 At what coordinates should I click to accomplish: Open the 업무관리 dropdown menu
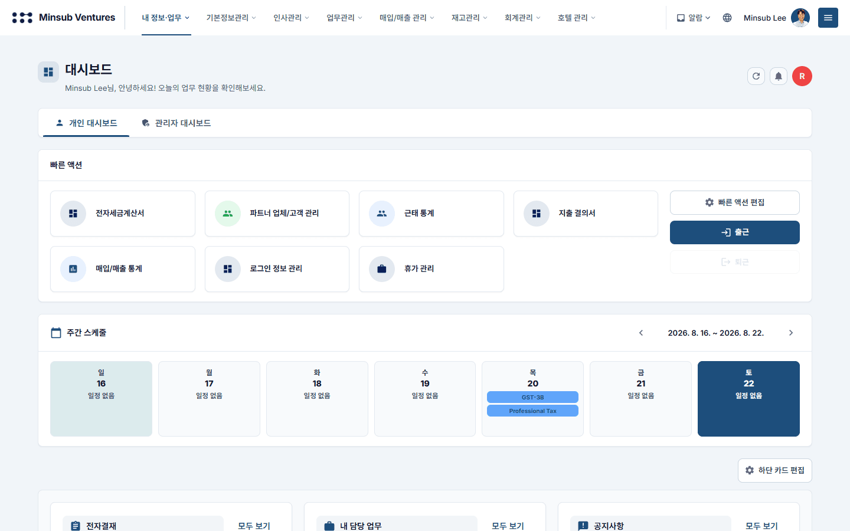tap(345, 18)
